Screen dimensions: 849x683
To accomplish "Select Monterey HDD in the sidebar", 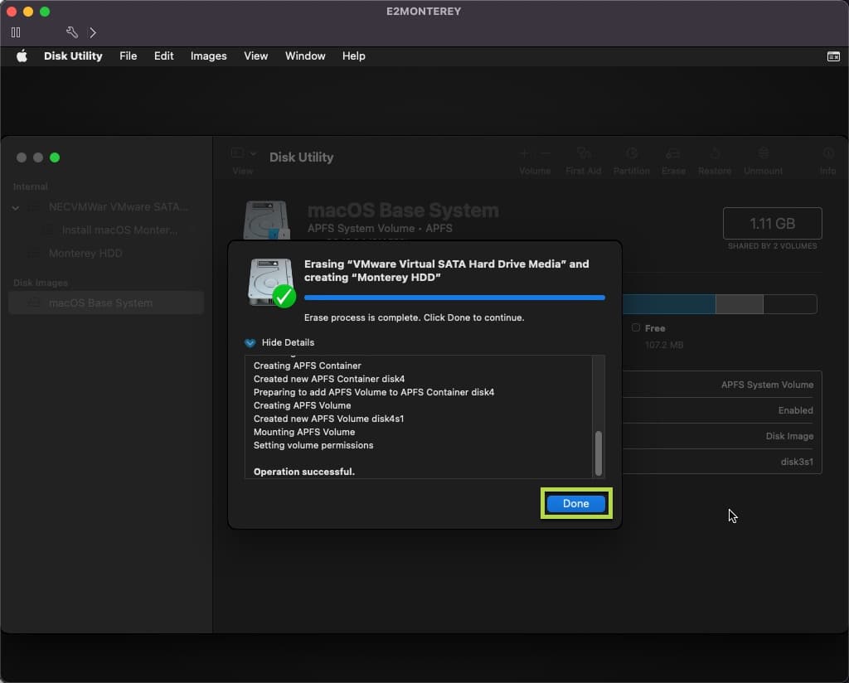I will tap(85, 254).
